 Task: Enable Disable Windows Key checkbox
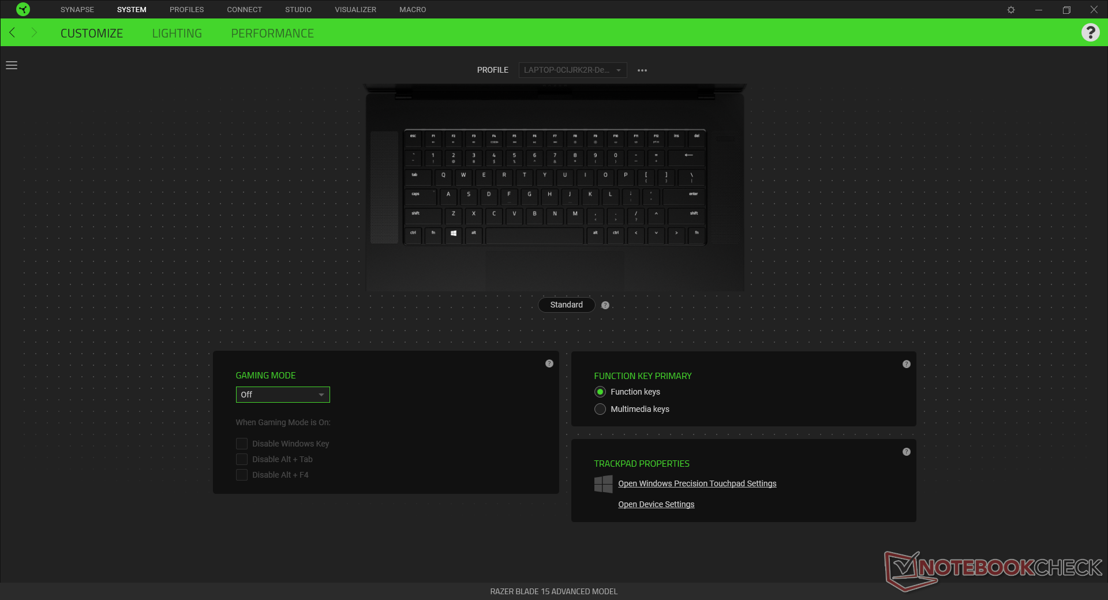click(242, 444)
